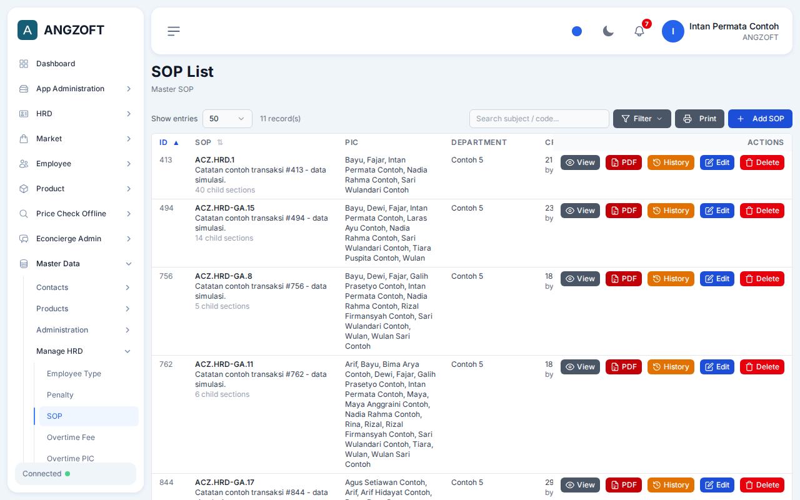Image resolution: width=800 pixels, height=500 pixels.
Task: Delete SOP ACZ.HRD-GA.17
Action: (762, 485)
